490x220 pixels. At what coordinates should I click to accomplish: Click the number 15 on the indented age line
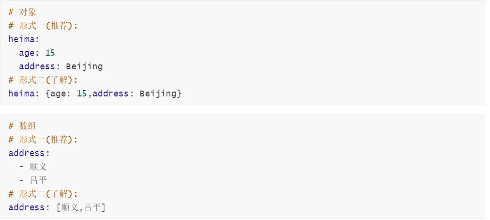[50, 53]
